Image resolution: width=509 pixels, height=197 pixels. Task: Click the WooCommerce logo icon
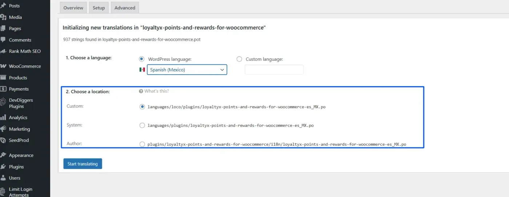click(3, 66)
